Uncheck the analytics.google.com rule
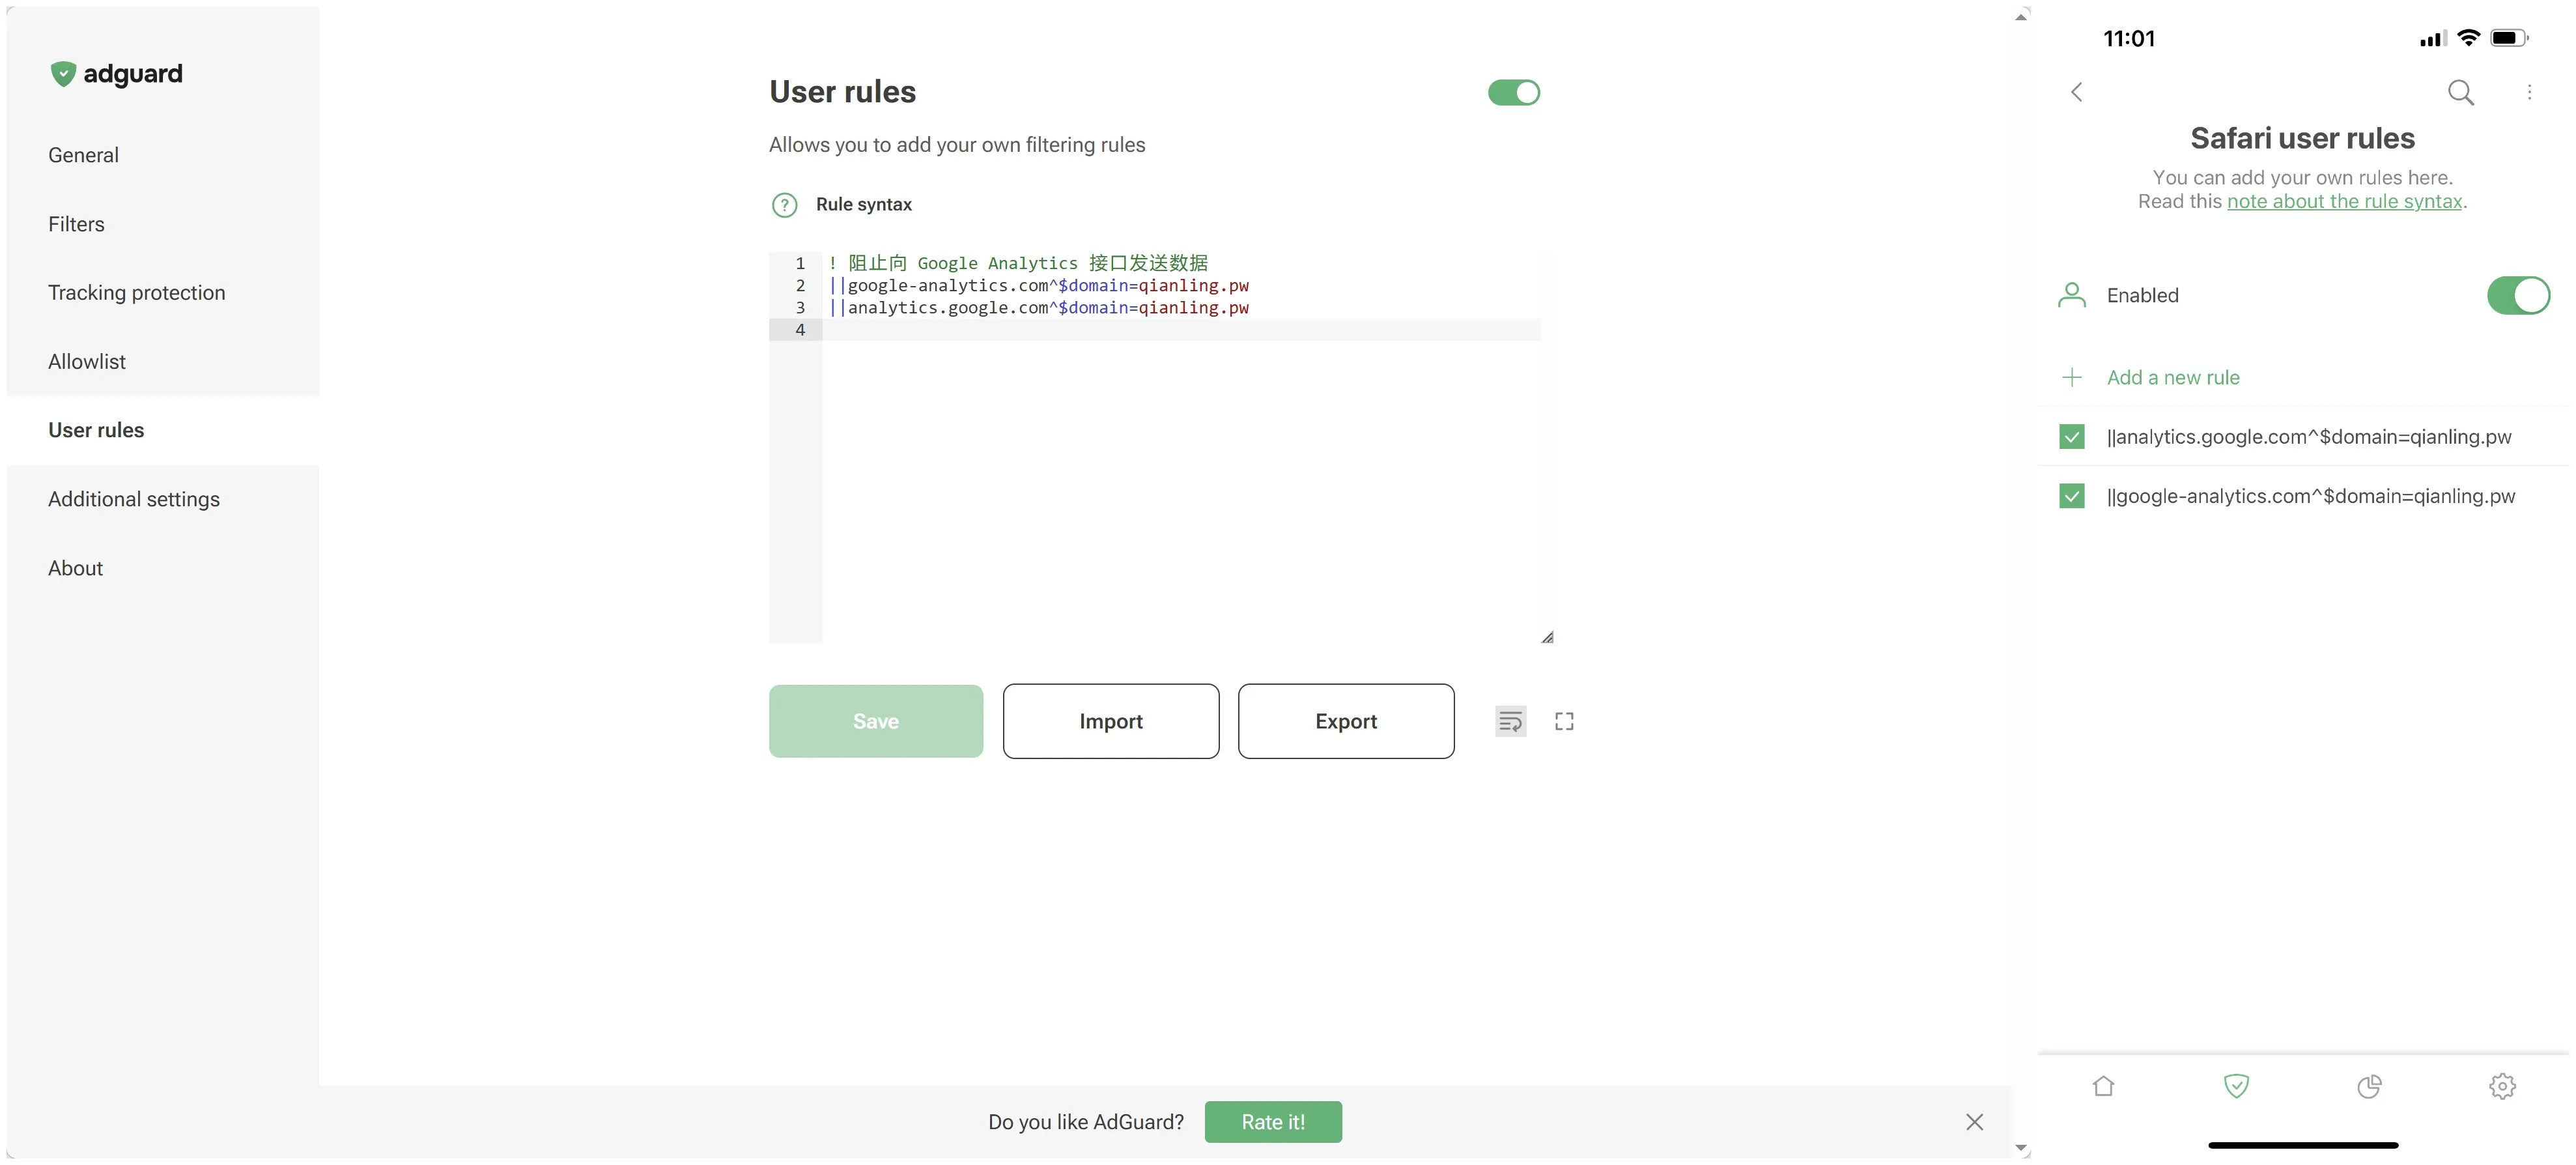The height and width of the screenshot is (1165, 2576). pyautogui.click(x=2072, y=437)
